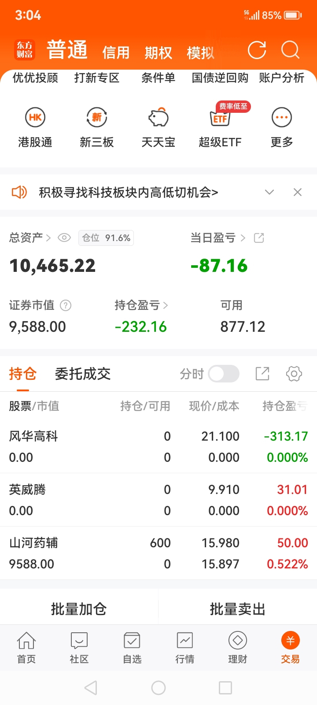The height and width of the screenshot is (705, 317).
Task: Open search with the magnifier icon
Action: tap(290, 50)
